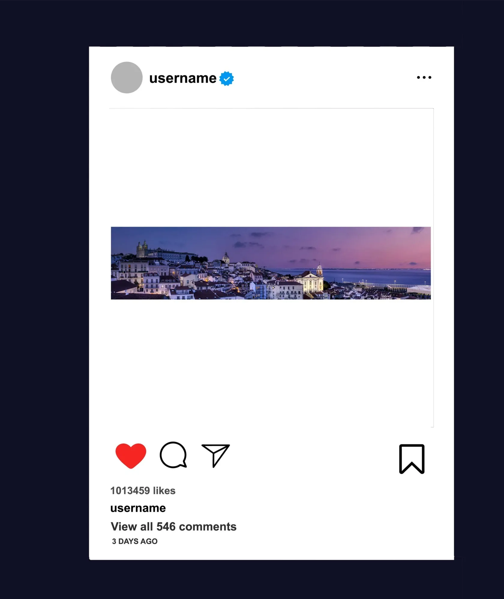The height and width of the screenshot is (599, 504).
Task: Open the panoramic city skyline photo
Action: coord(271,263)
